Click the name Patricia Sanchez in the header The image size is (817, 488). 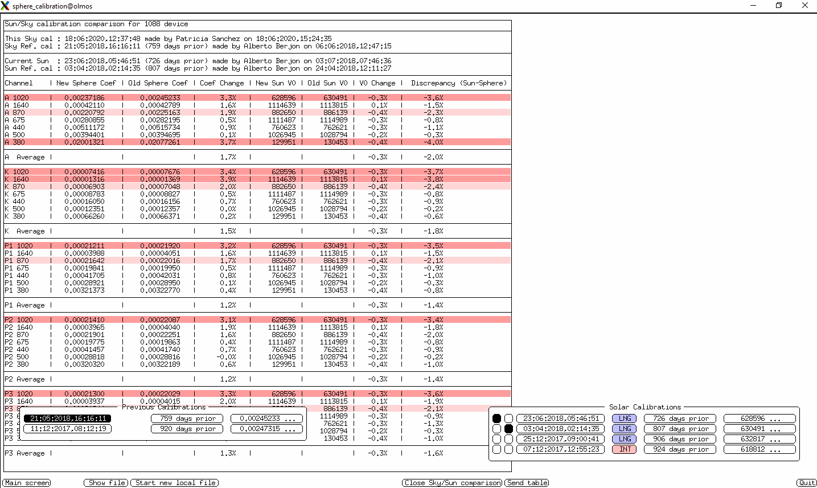point(208,39)
